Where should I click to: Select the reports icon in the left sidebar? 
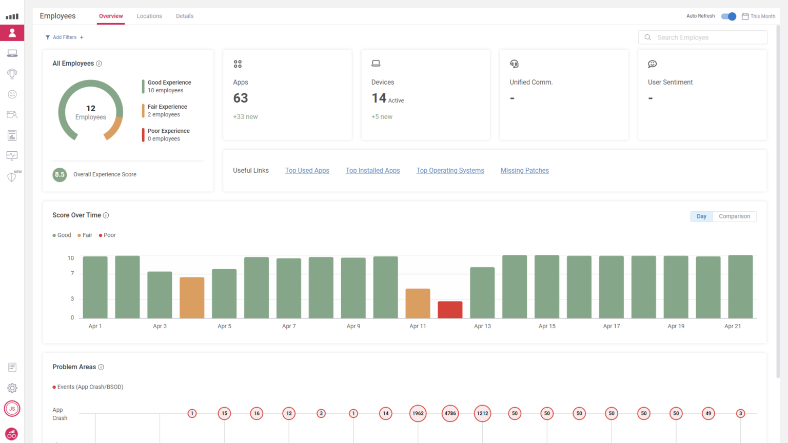[x=12, y=135]
